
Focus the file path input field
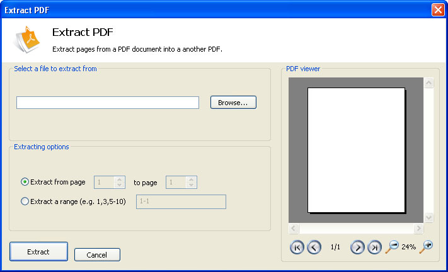(108, 103)
